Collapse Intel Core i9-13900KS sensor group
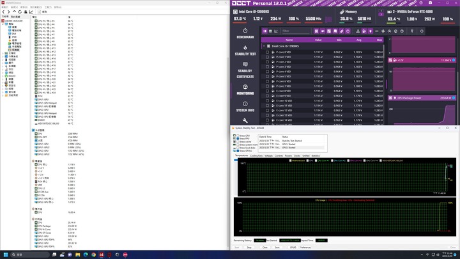This screenshot has width=460, height=259. (264, 46)
